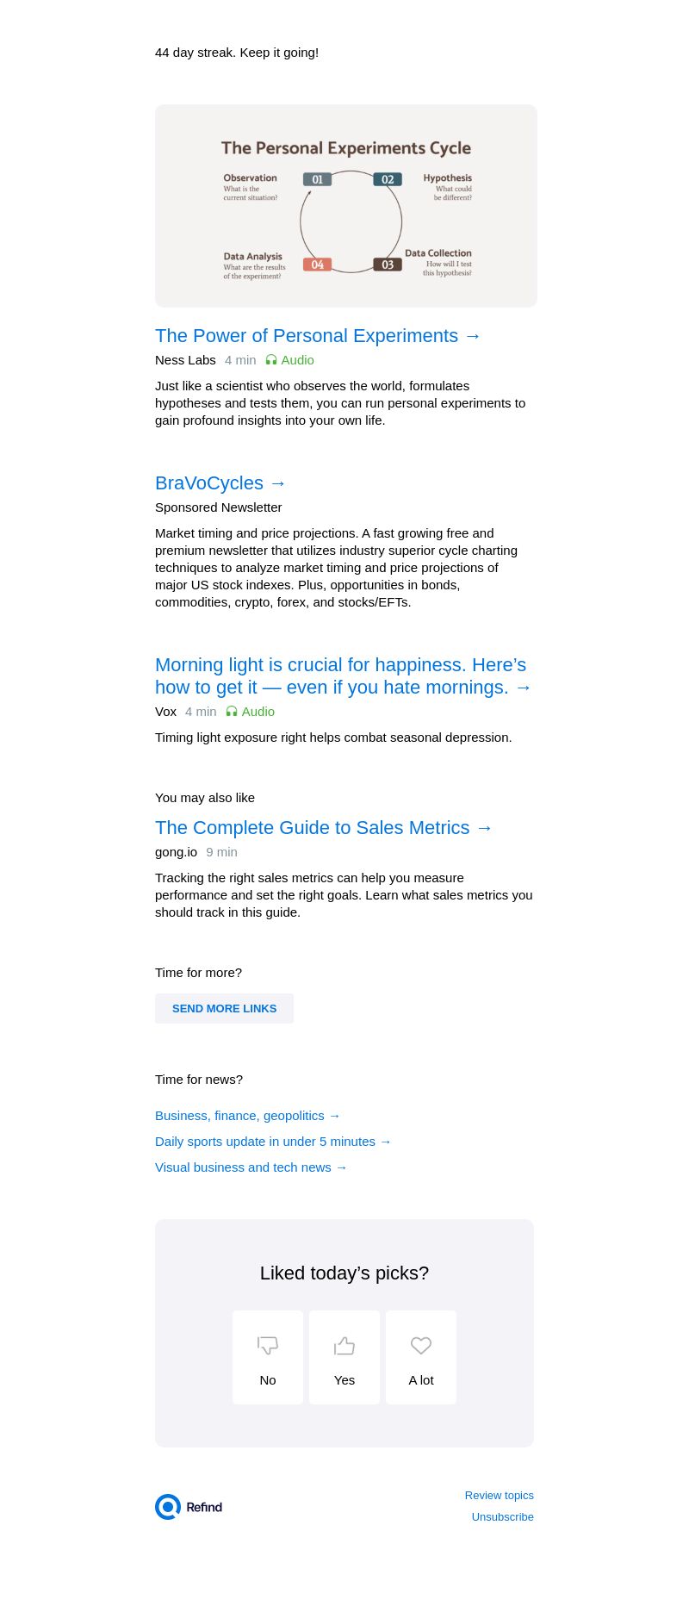This screenshot has height=1606, width=689.
Task: Click the Audio headphones icon for Ness Labs
Action: click(271, 360)
